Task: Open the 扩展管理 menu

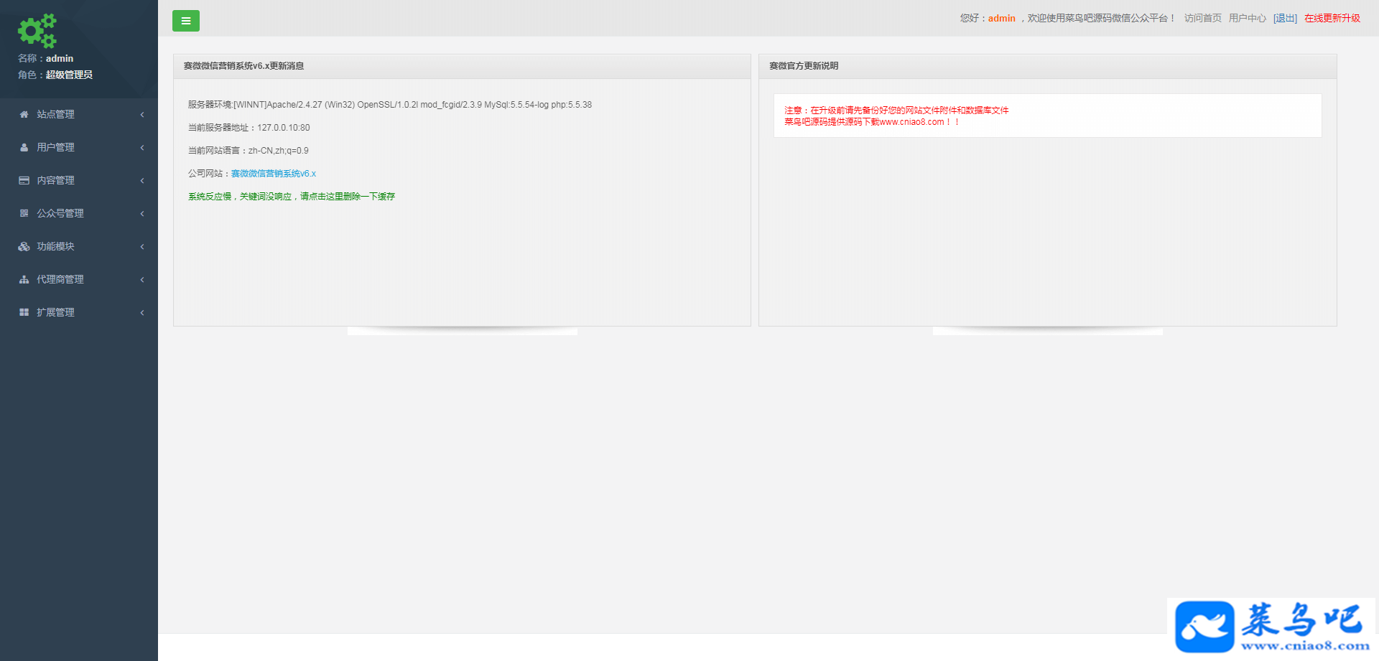Action: point(79,312)
